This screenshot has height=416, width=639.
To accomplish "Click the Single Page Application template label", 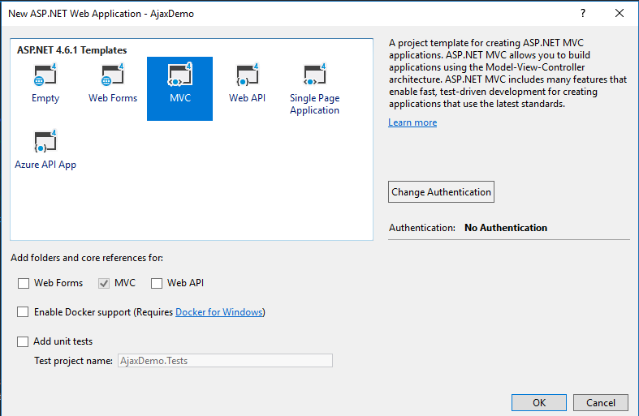I will pyautogui.click(x=314, y=104).
